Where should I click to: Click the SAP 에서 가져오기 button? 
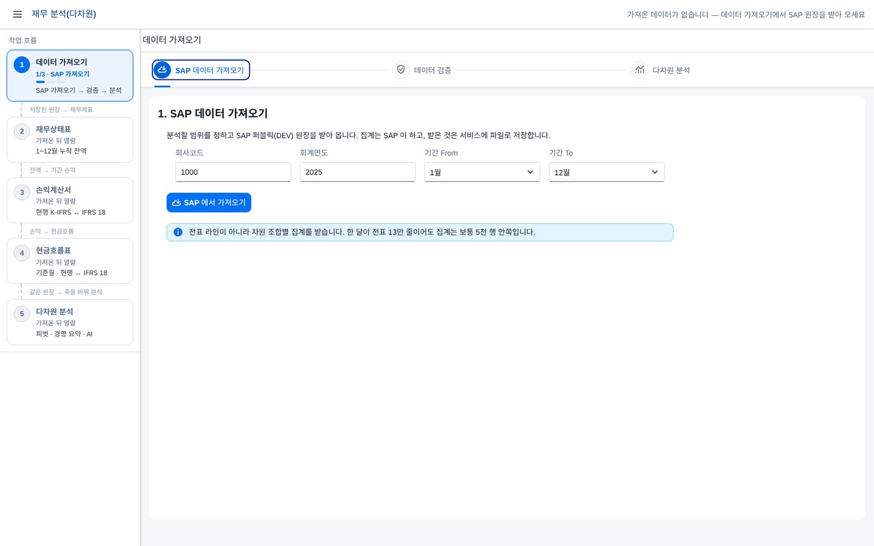209,203
